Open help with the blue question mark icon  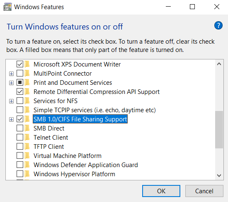point(218,25)
